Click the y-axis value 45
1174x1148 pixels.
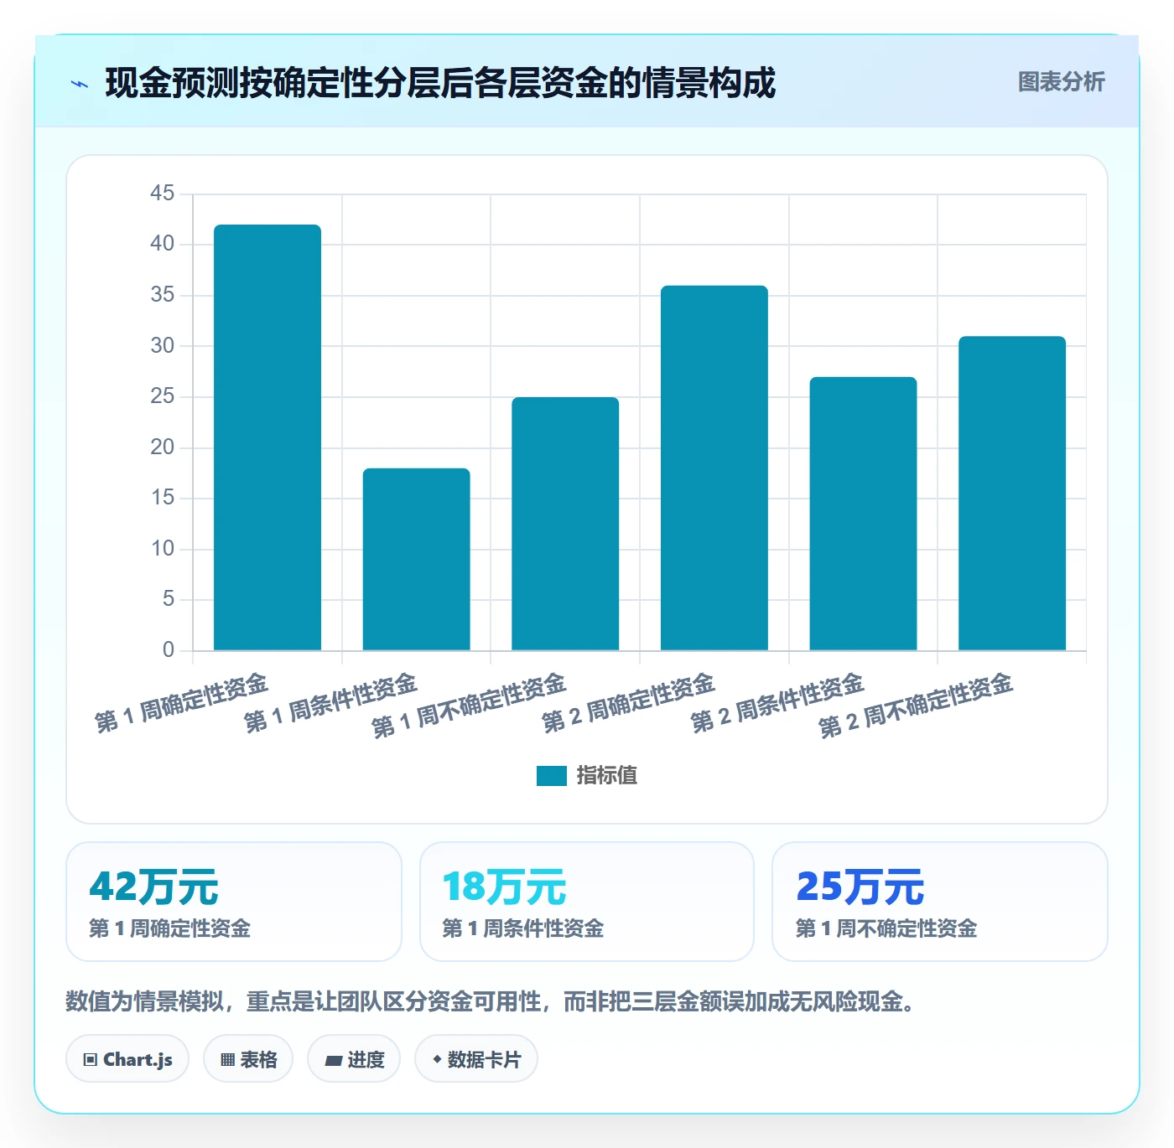(x=162, y=194)
